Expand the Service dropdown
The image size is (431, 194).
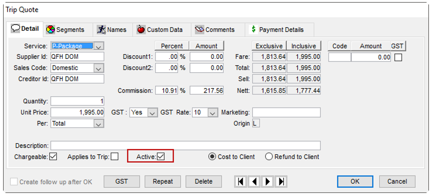99,46
